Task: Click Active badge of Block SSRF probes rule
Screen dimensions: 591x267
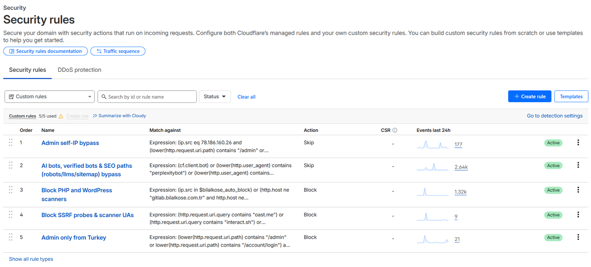Action: pos(553,215)
